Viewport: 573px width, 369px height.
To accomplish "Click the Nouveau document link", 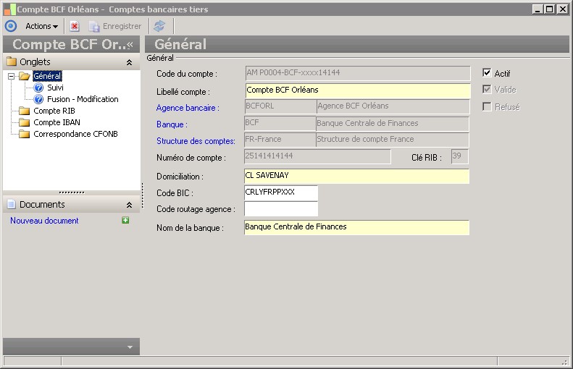I will tap(44, 221).
